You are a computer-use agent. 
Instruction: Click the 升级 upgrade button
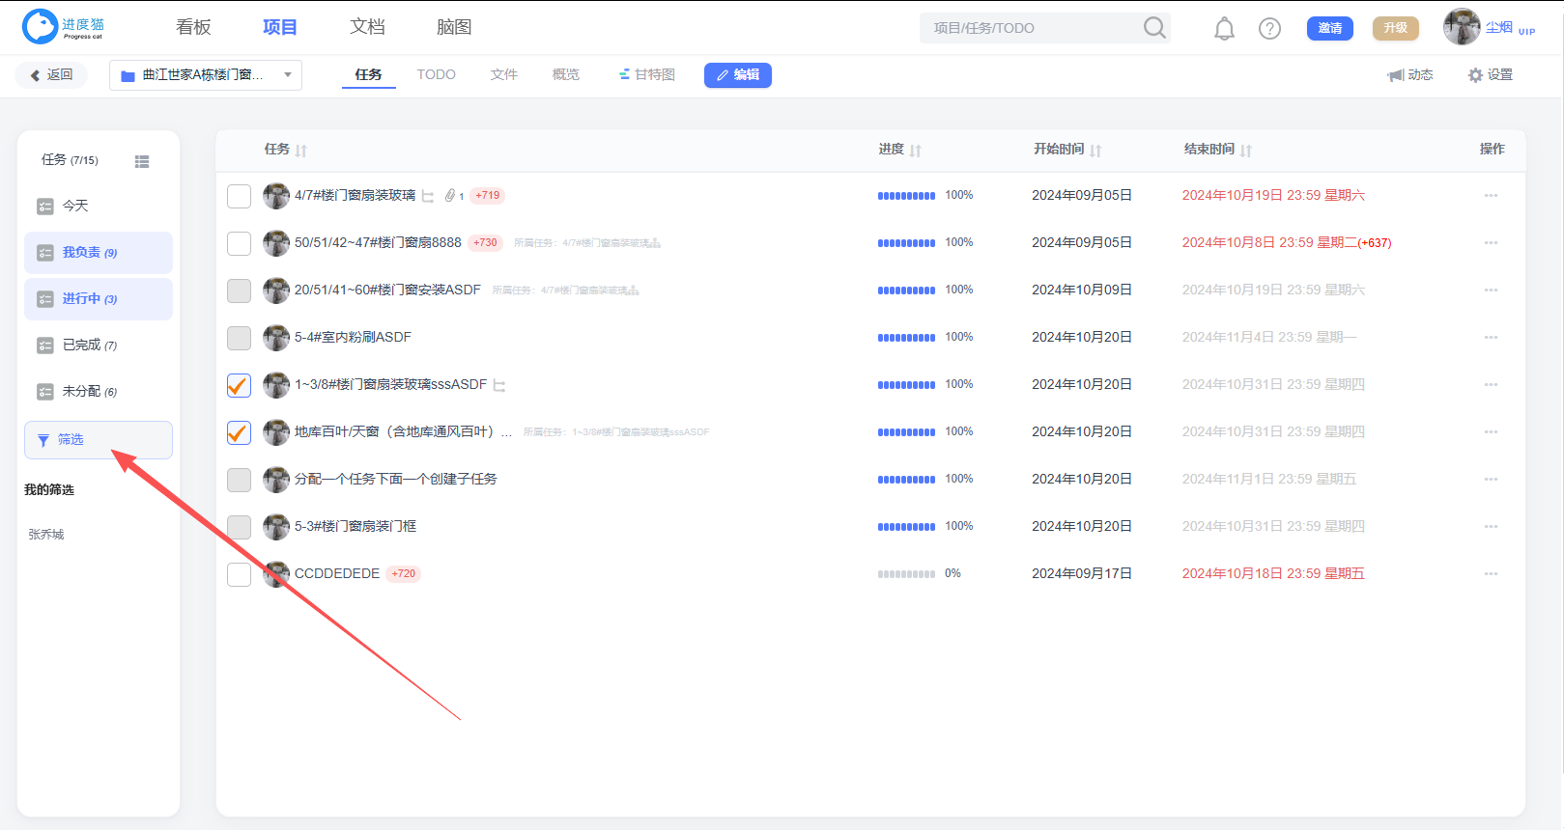(x=1396, y=28)
